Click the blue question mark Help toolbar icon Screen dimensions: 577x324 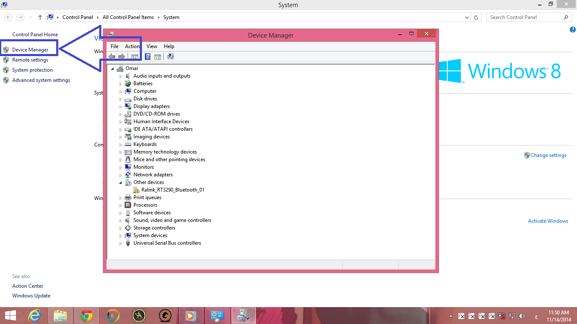click(x=148, y=57)
